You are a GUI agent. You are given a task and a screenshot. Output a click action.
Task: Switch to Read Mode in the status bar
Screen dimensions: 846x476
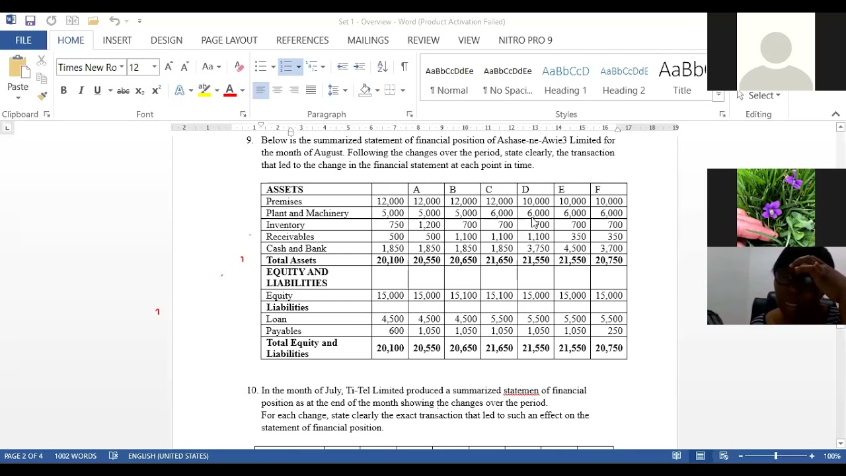pos(677,456)
